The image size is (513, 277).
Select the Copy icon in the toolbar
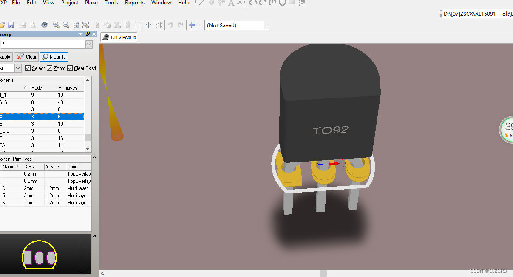(x=108, y=25)
